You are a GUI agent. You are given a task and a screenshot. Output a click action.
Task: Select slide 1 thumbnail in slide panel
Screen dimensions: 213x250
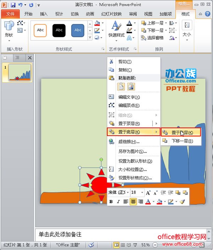tap(20, 73)
